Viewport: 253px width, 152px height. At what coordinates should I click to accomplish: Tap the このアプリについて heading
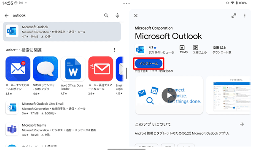(153, 125)
